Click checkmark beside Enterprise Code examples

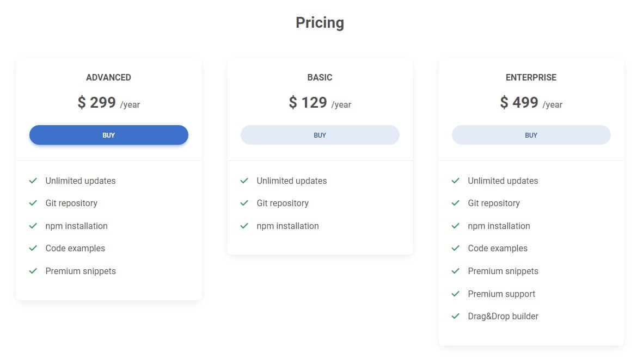[x=456, y=248]
